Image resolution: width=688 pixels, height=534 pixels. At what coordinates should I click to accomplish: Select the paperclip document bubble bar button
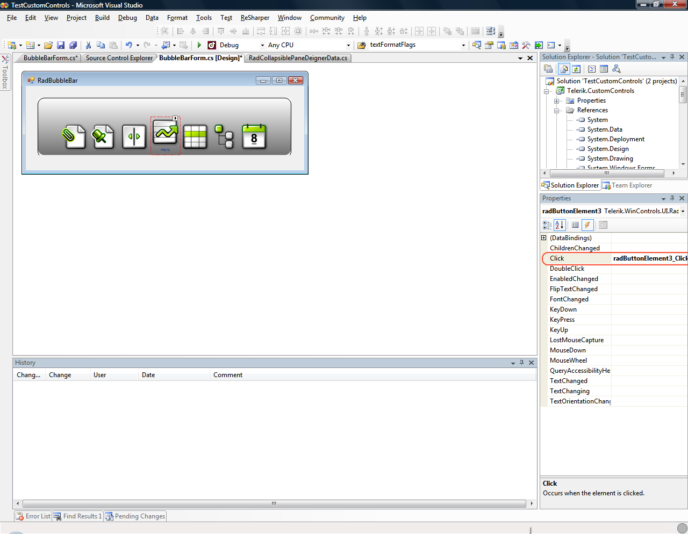point(74,136)
